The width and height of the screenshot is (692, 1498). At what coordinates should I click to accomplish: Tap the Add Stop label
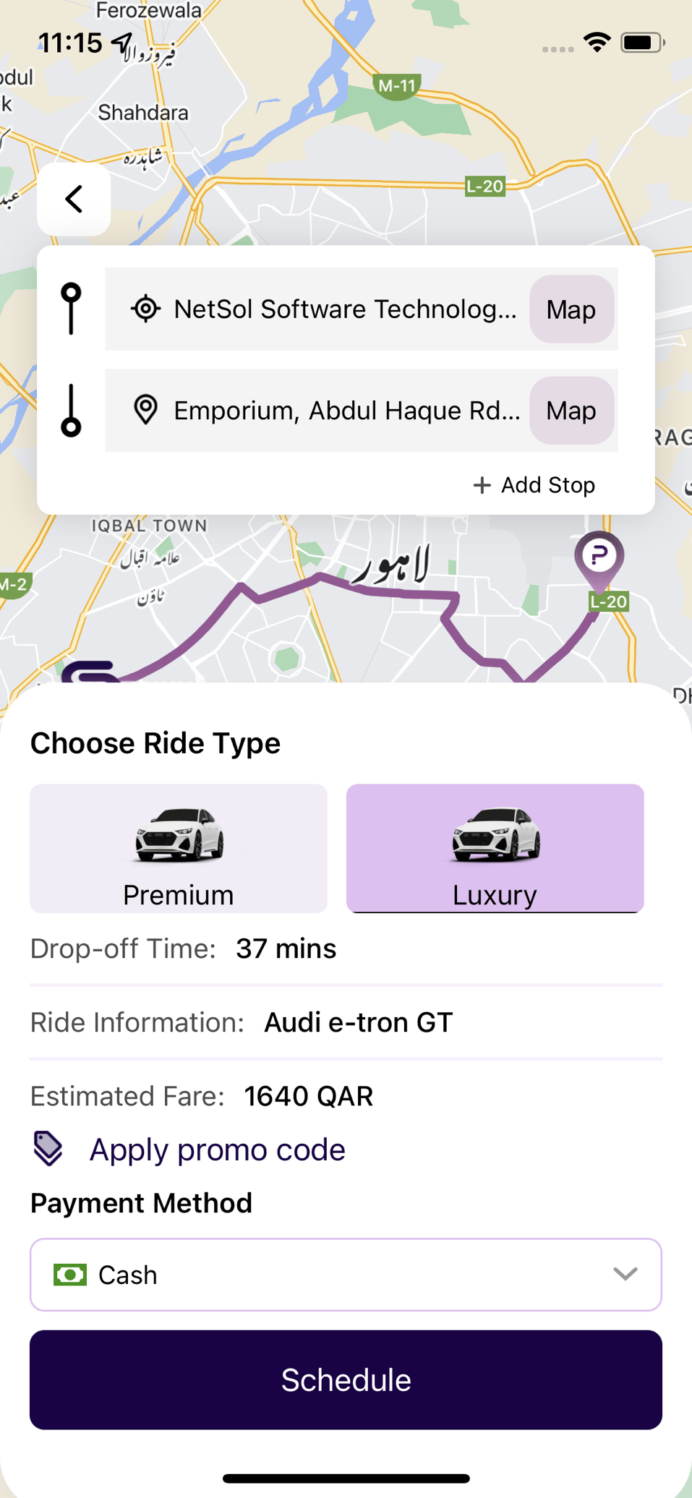(548, 485)
